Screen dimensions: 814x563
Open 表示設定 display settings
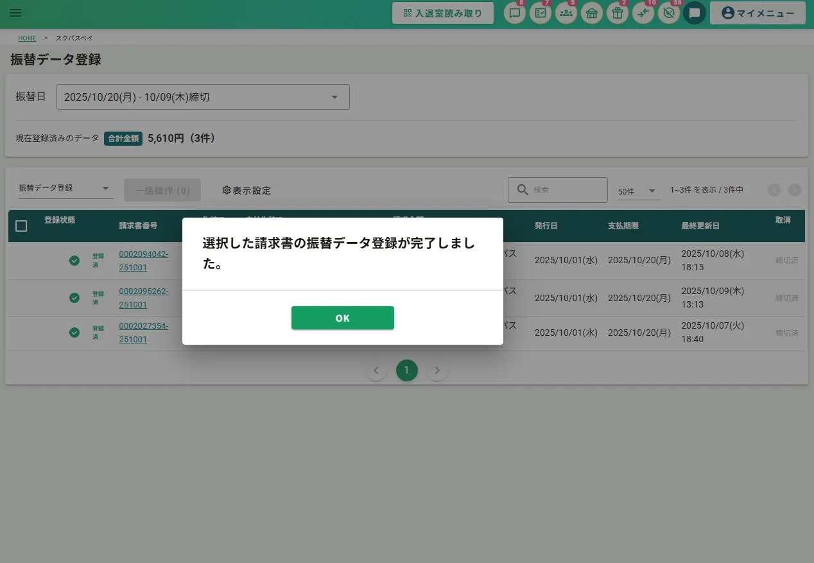(x=247, y=191)
